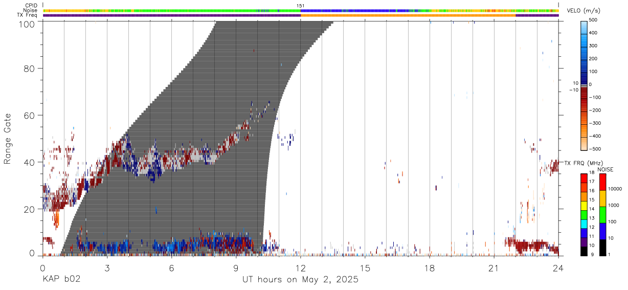This screenshot has height=290, width=628.
Task: Click the KAP b02 radar beam label
Action: (x=61, y=280)
